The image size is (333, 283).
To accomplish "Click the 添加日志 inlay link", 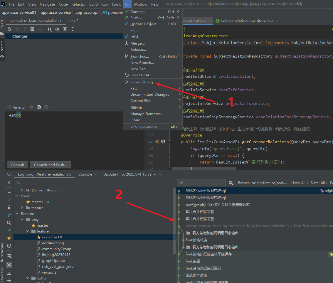I will pyautogui.click(x=227, y=129).
